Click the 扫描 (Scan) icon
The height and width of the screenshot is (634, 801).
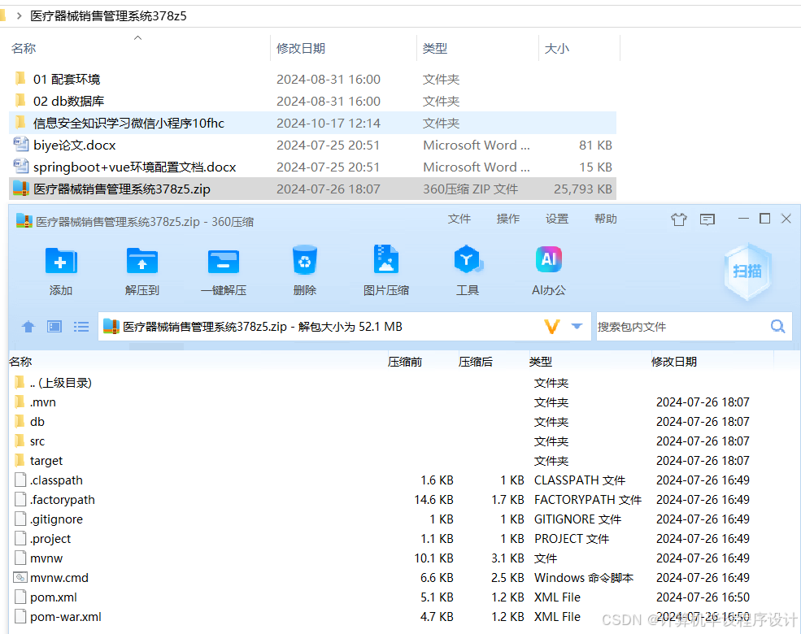point(747,271)
